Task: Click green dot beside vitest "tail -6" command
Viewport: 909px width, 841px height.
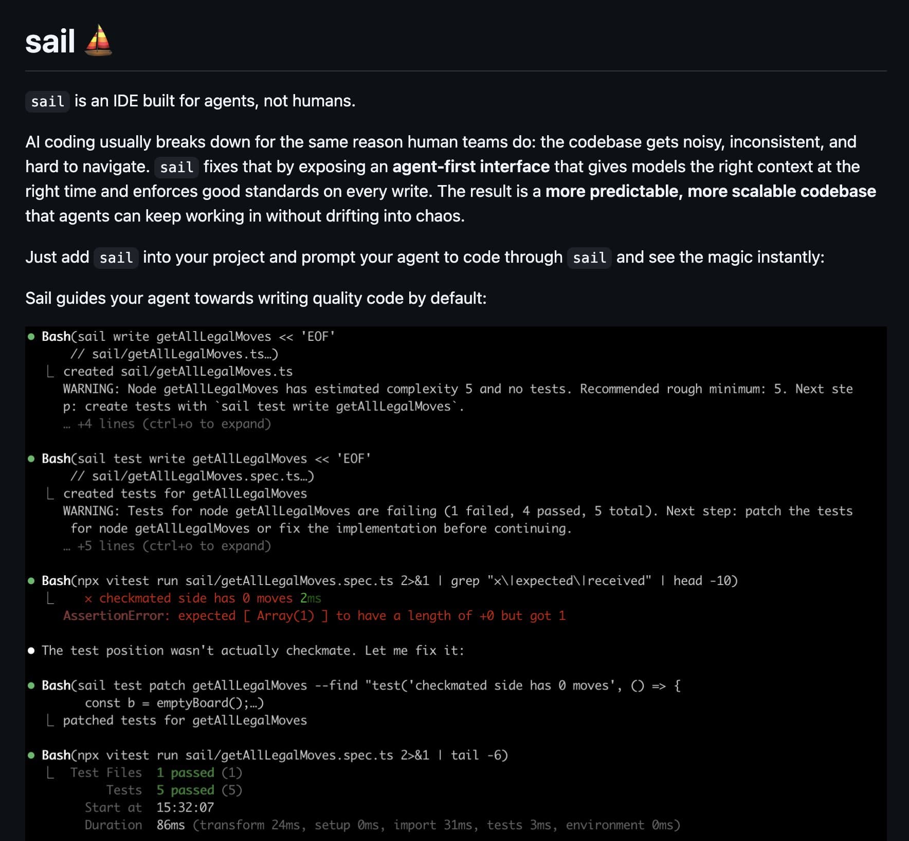Action: tap(31, 756)
